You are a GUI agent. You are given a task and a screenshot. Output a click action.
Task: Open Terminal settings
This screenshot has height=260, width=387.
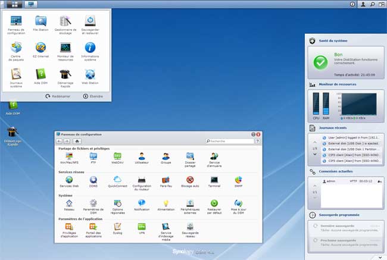pyautogui.click(x=214, y=182)
